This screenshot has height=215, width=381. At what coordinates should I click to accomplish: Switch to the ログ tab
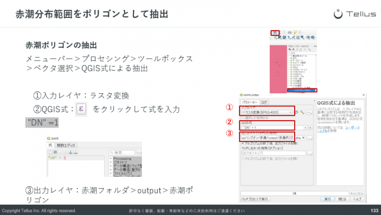coord(264,102)
